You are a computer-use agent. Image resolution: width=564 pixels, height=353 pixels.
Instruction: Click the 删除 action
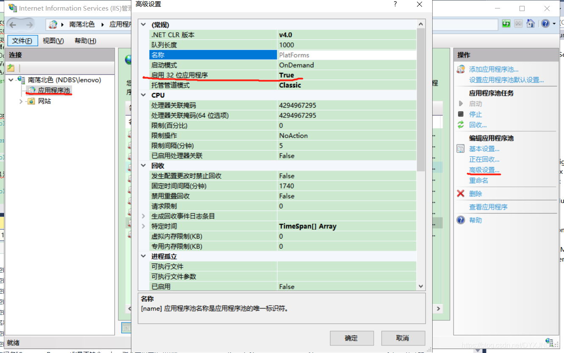point(475,194)
